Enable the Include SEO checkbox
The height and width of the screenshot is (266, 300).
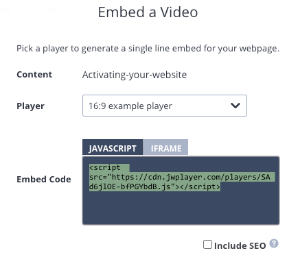pyautogui.click(x=207, y=245)
